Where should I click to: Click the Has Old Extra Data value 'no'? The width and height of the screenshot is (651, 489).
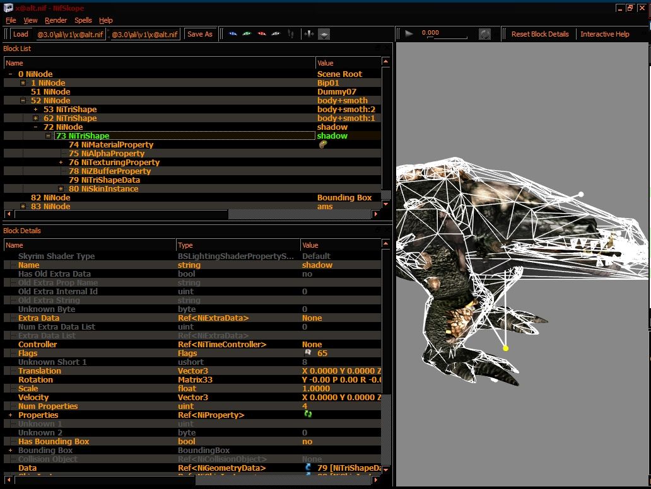click(x=307, y=273)
